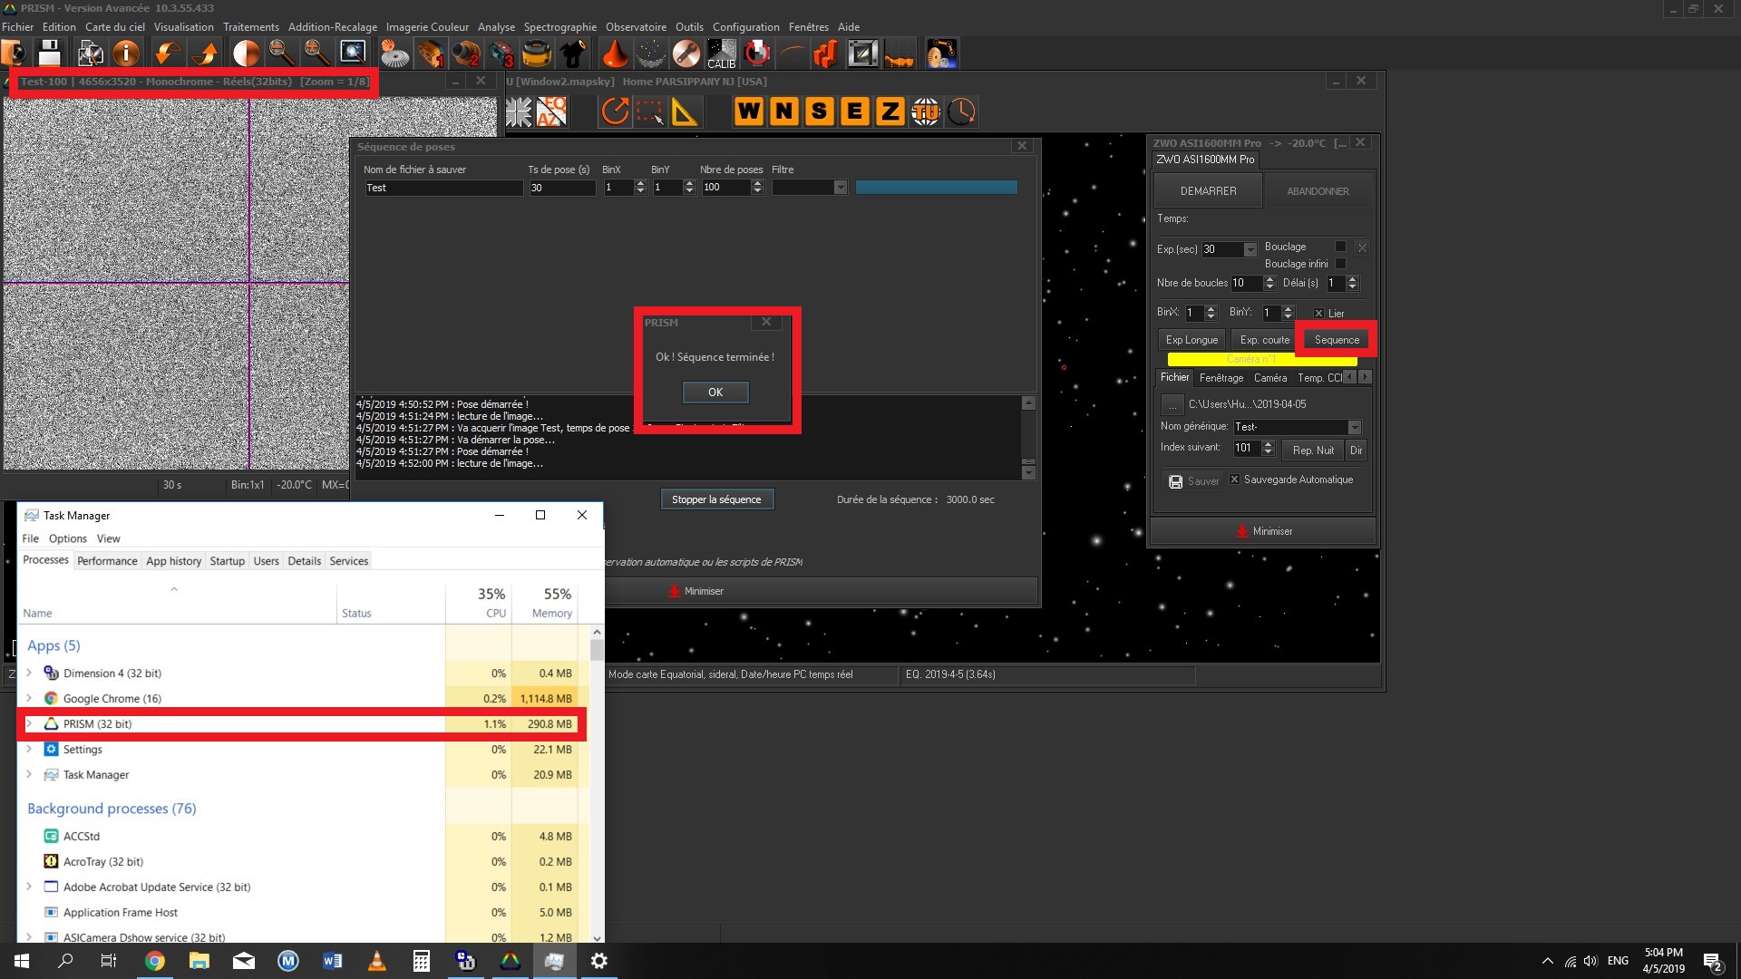Toggle the Sauvegarde Automatique checkbox
Viewport: 1741px width, 979px height.
(1234, 480)
